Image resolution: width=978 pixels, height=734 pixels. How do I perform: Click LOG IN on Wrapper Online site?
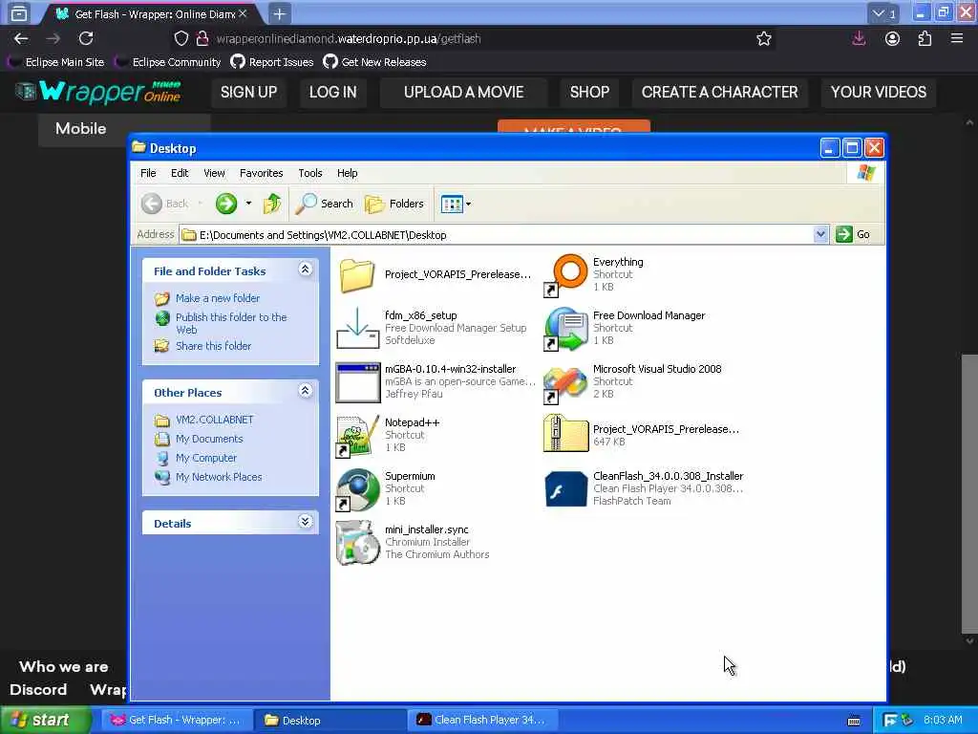333,93
